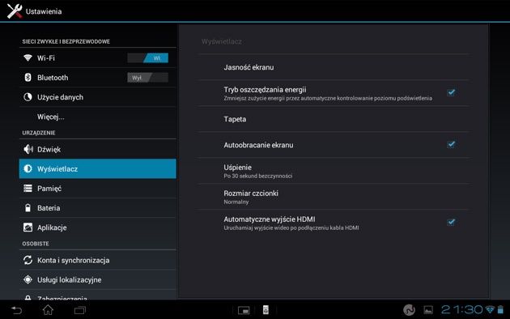The height and width of the screenshot is (319, 510).
Task: Tap the Autoobracanie ekranu label
Action: pos(258,145)
